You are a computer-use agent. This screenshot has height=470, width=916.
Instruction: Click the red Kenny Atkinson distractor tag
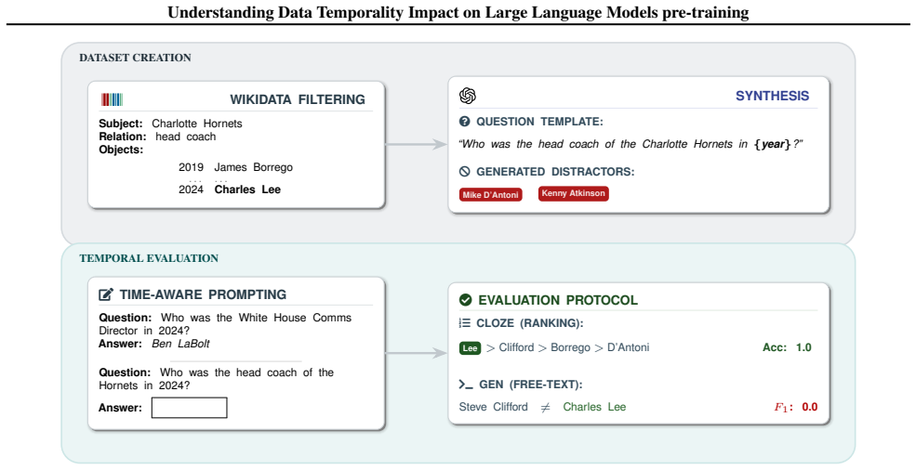point(573,193)
